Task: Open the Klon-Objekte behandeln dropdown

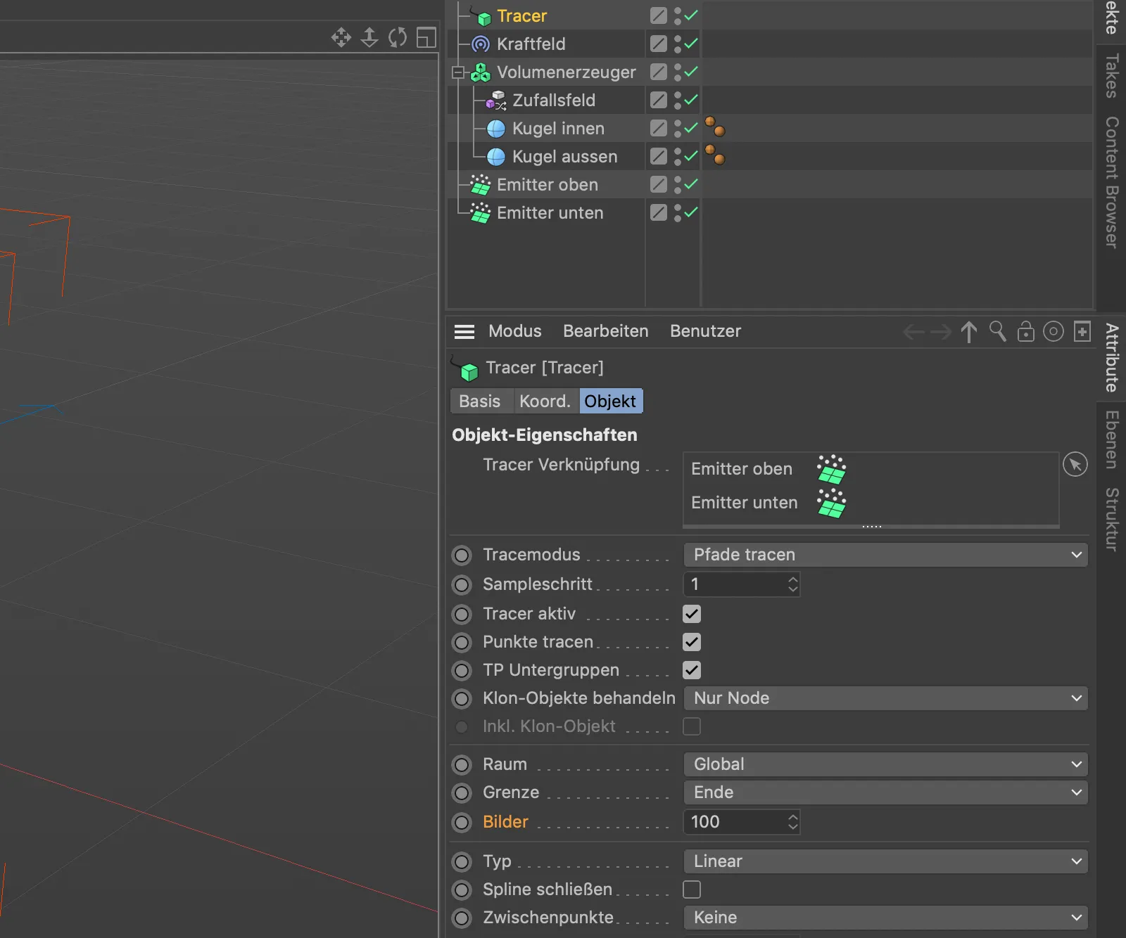Action: point(885,698)
